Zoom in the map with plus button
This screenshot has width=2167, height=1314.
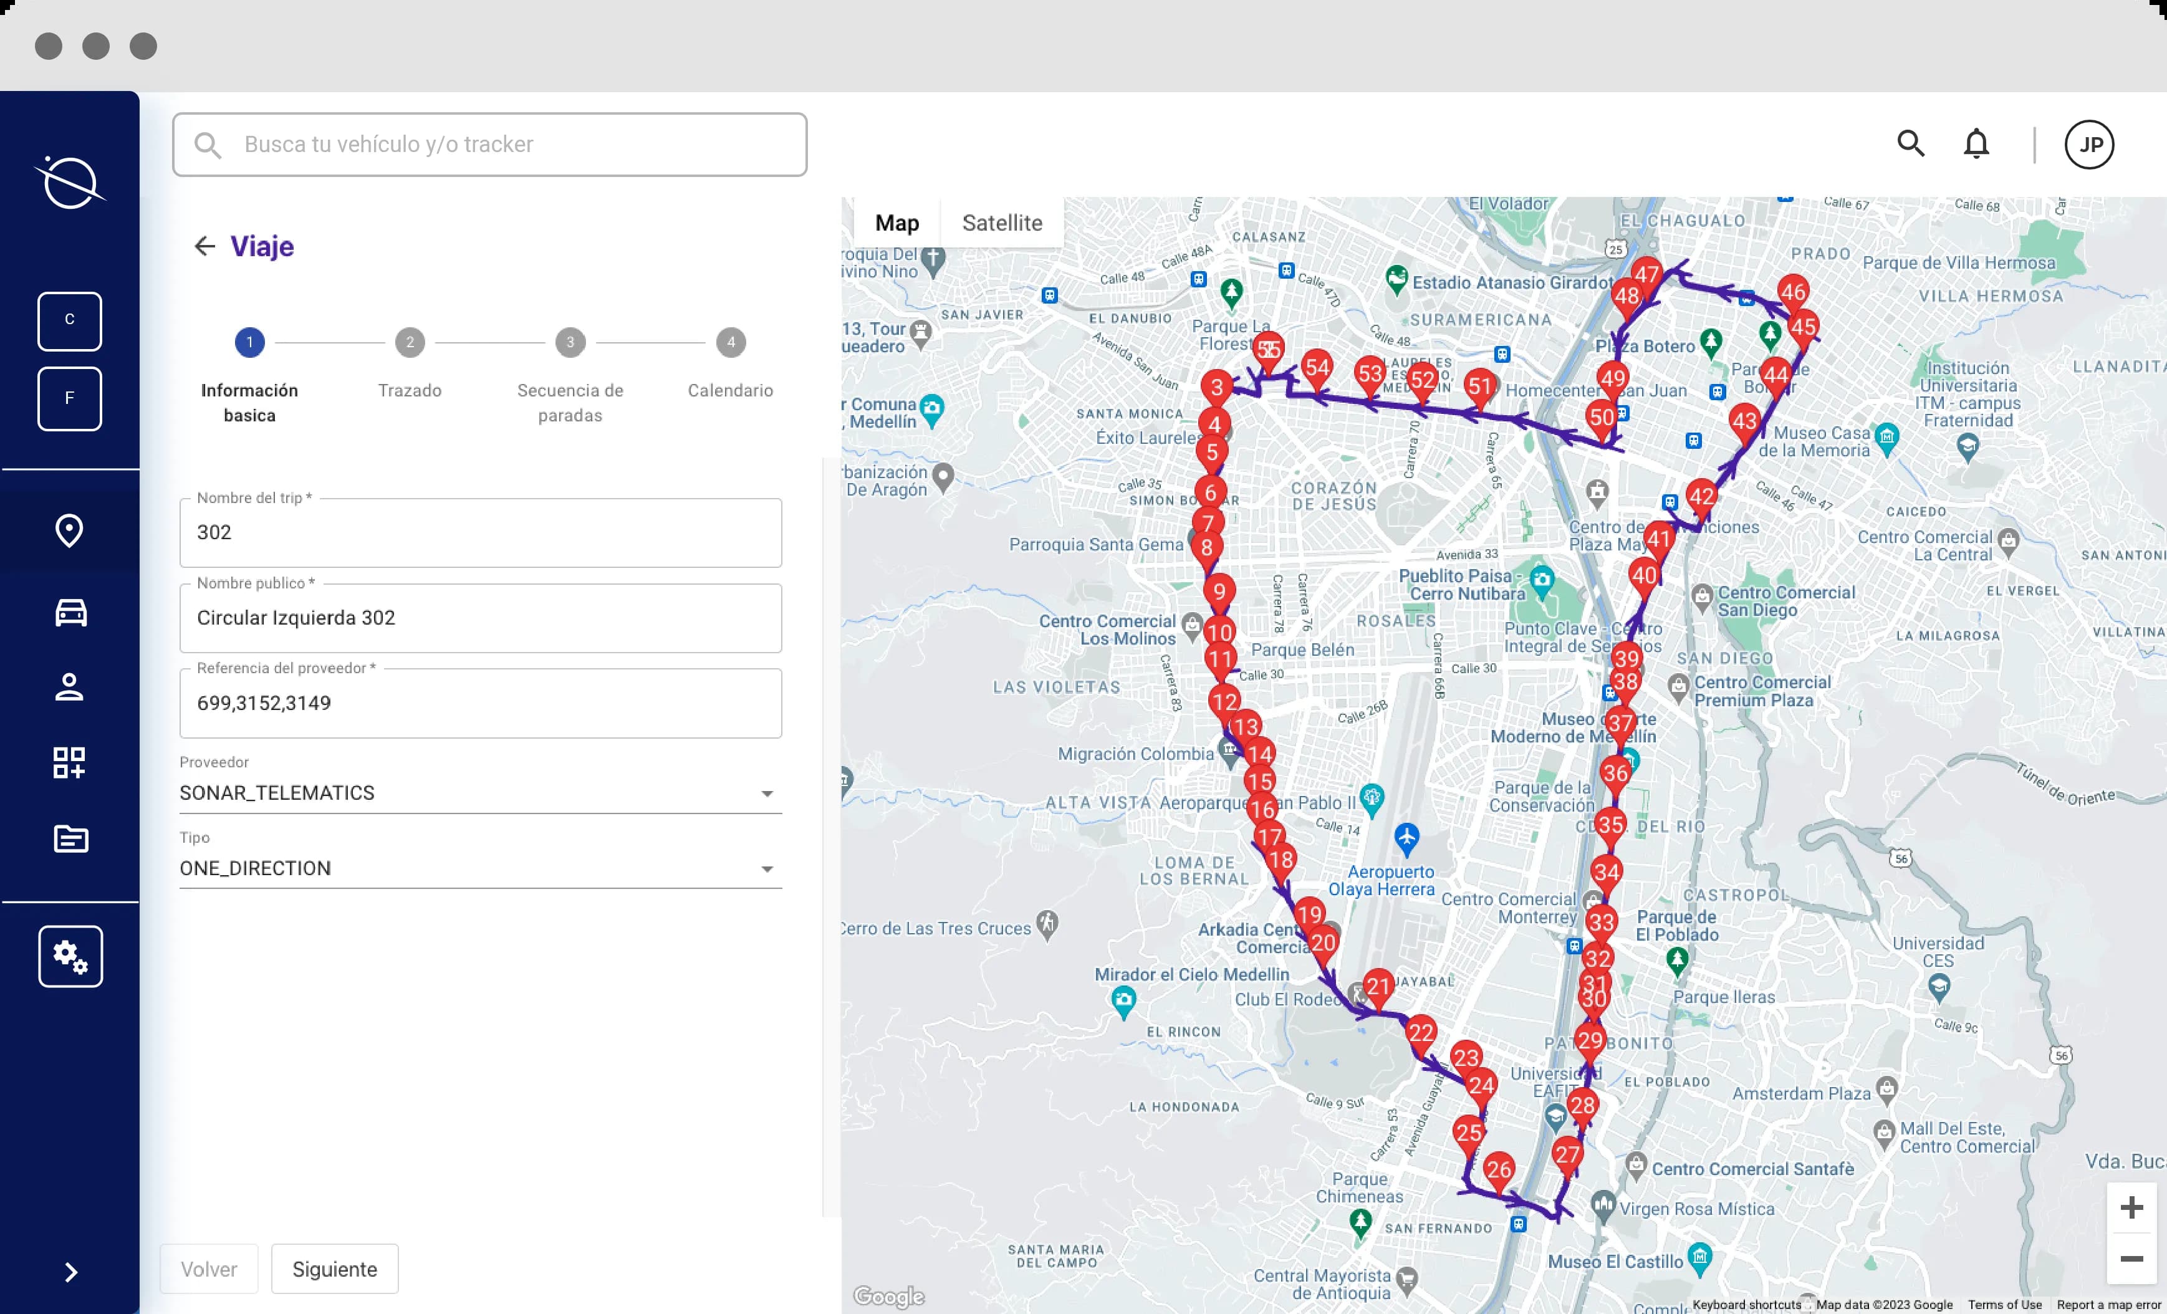click(2131, 1207)
